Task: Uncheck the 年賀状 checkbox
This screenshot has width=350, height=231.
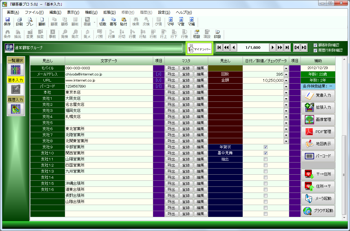Action: [265, 147]
